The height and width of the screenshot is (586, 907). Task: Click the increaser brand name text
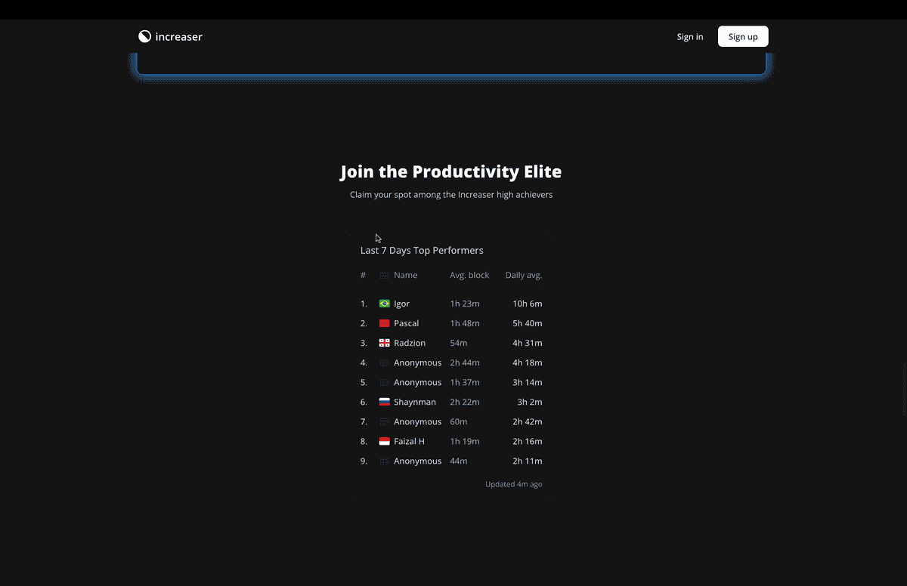[178, 36]
